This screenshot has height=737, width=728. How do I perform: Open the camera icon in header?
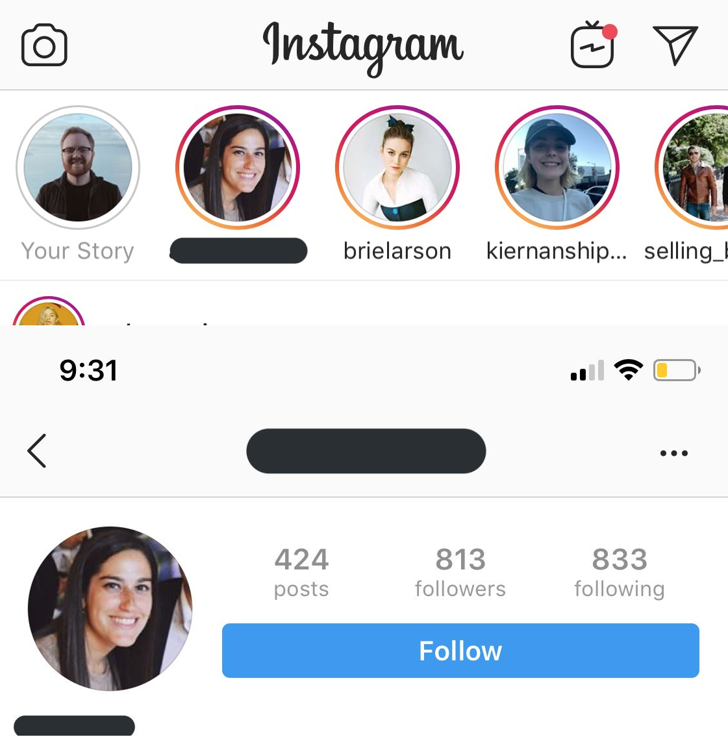point(44,45)
